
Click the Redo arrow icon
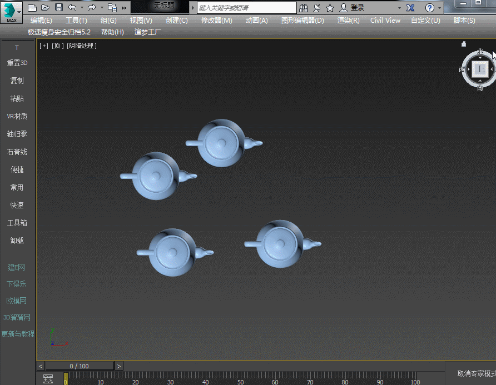pyautogui.click(x=92, y=8)
